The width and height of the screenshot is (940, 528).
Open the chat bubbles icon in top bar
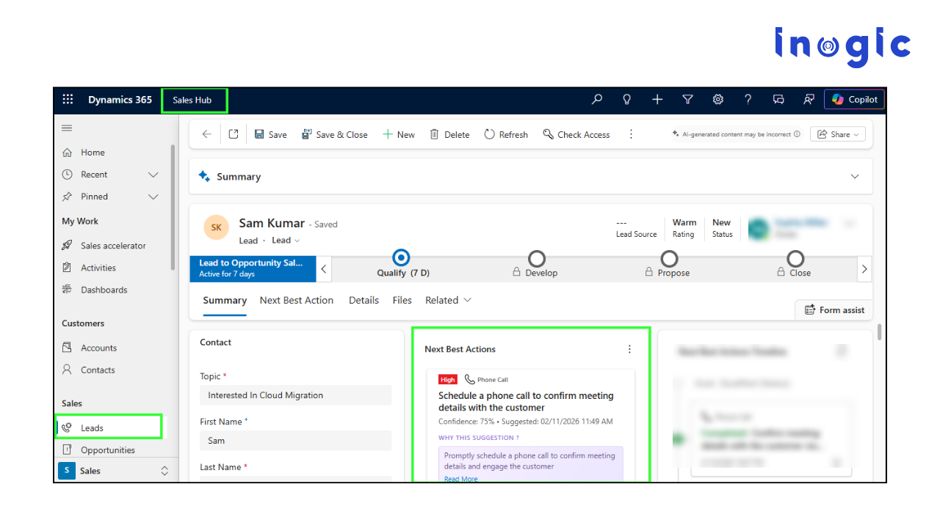coord(778,100)
